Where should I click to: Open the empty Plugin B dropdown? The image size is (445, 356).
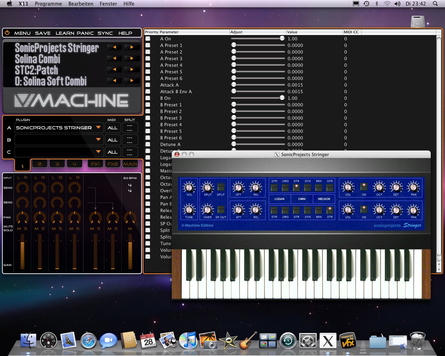[58, 140]
